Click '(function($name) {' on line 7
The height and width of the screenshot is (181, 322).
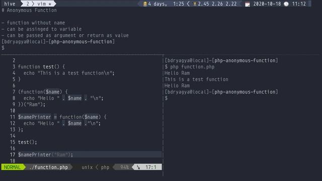pos(43,92)
